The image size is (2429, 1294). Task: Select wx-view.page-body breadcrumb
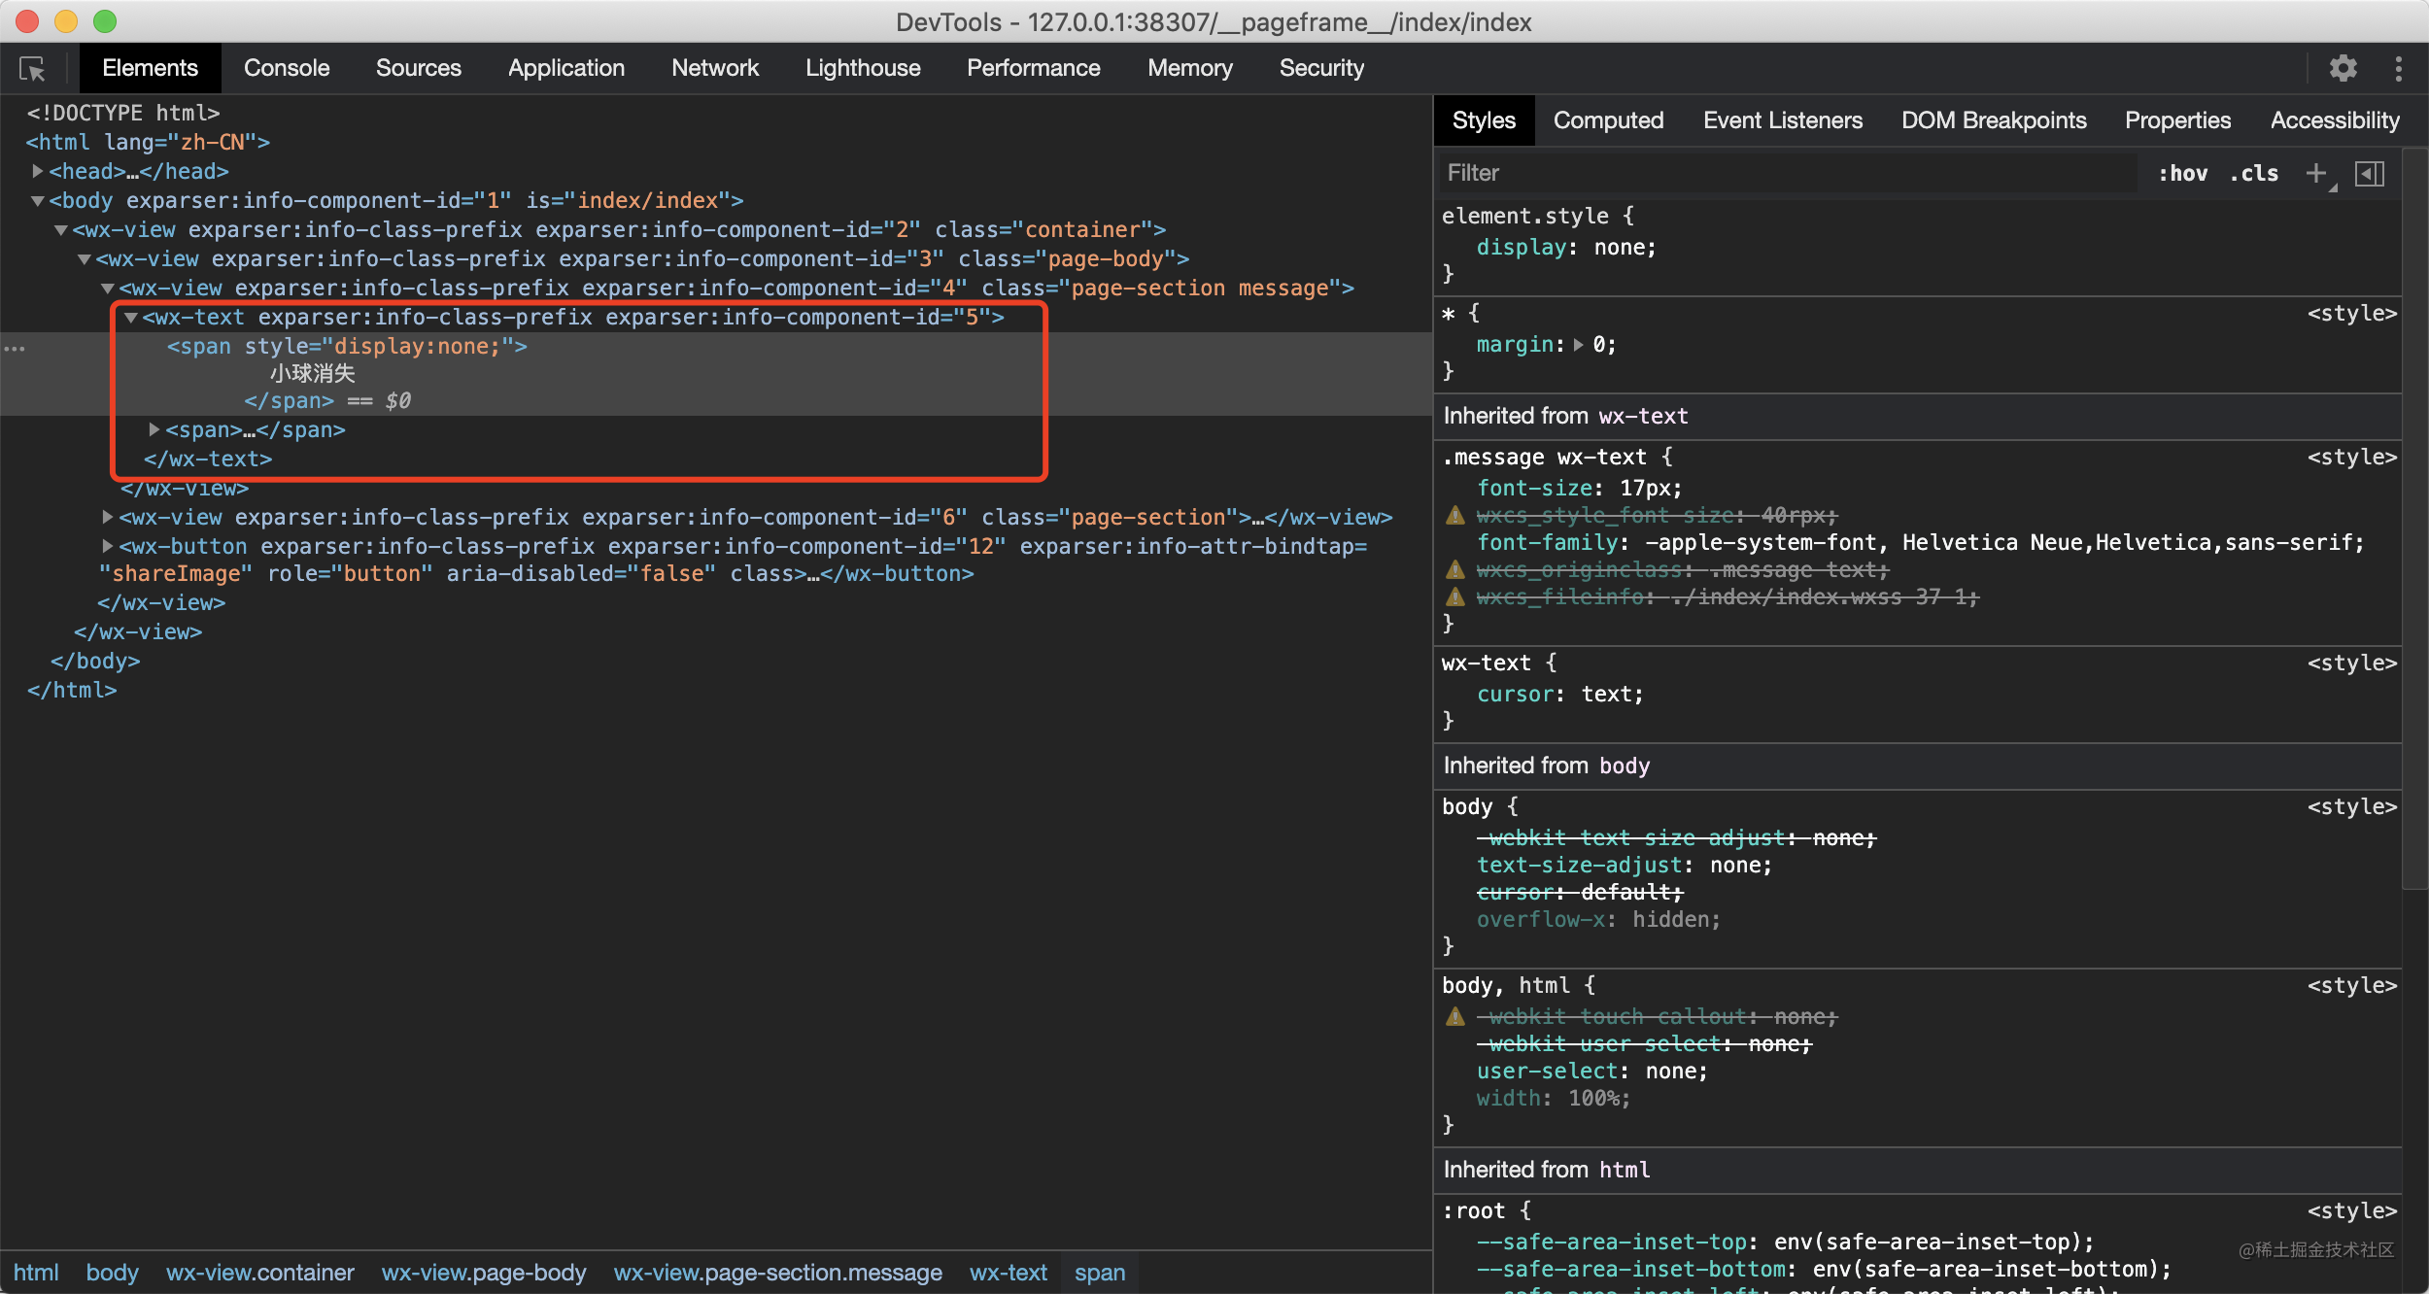484,1273
